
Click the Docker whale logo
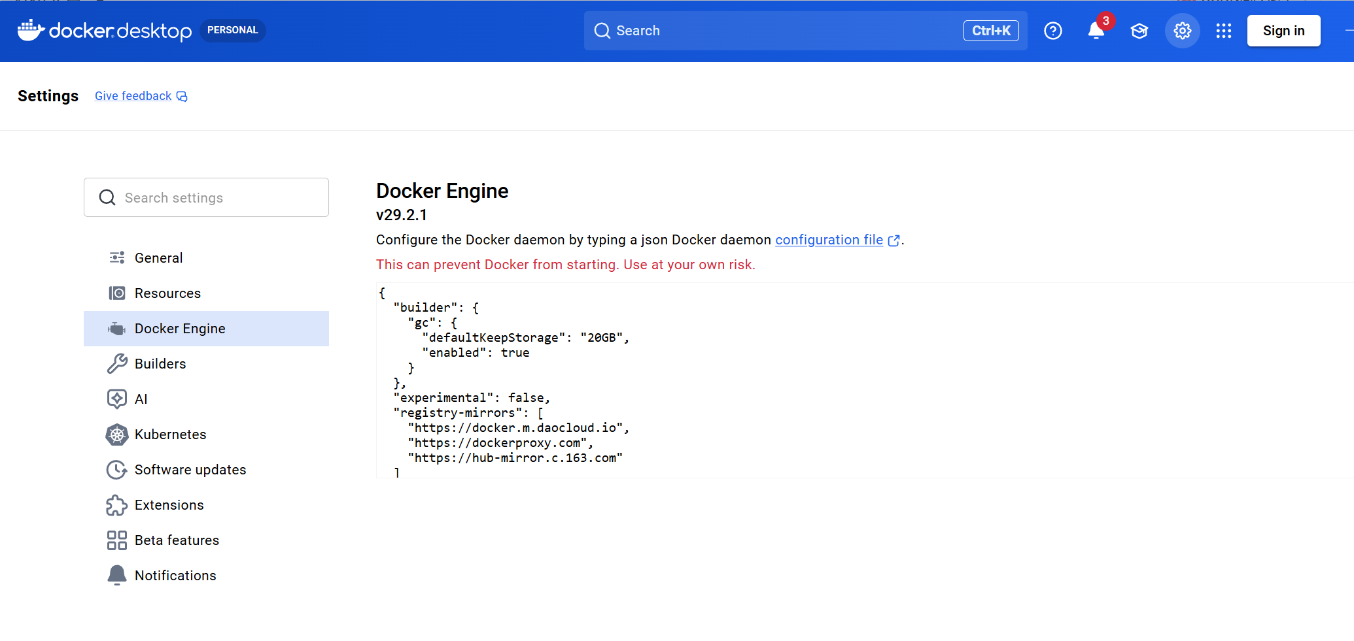[31, 30]
